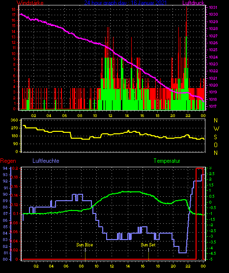
Task: Click wind direction axis value "180"
Action: pos(14,136)
